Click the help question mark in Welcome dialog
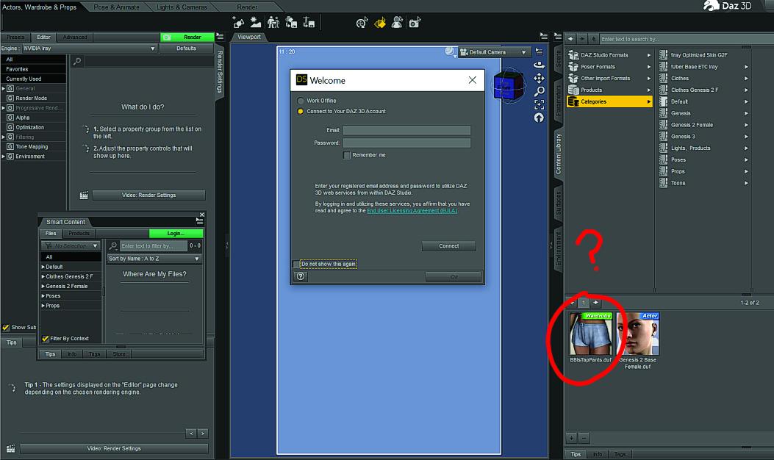Screen dimensions: 774x460 [x=301, y=276]
